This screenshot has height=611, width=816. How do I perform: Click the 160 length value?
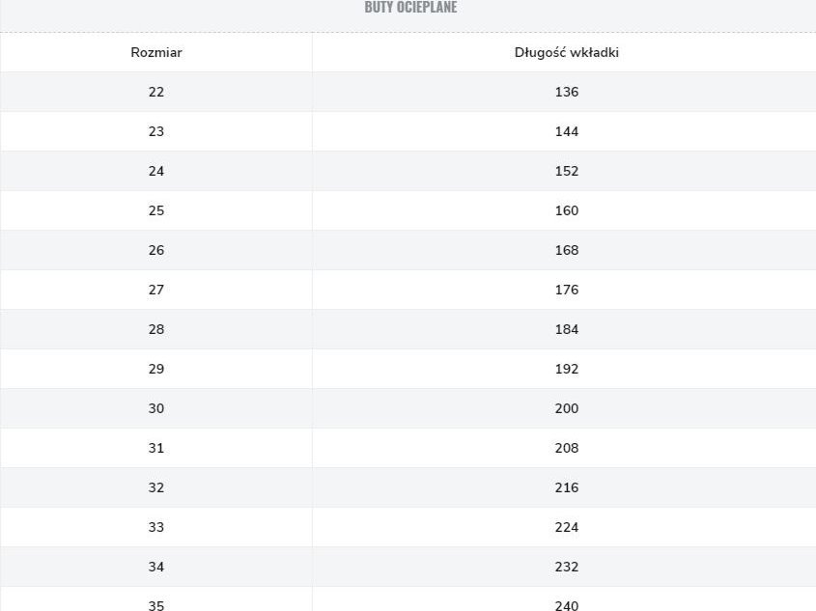[566, 210]
